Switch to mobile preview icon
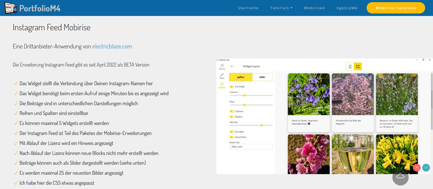This screenshot has height=189, width=433. click(350, 67)
